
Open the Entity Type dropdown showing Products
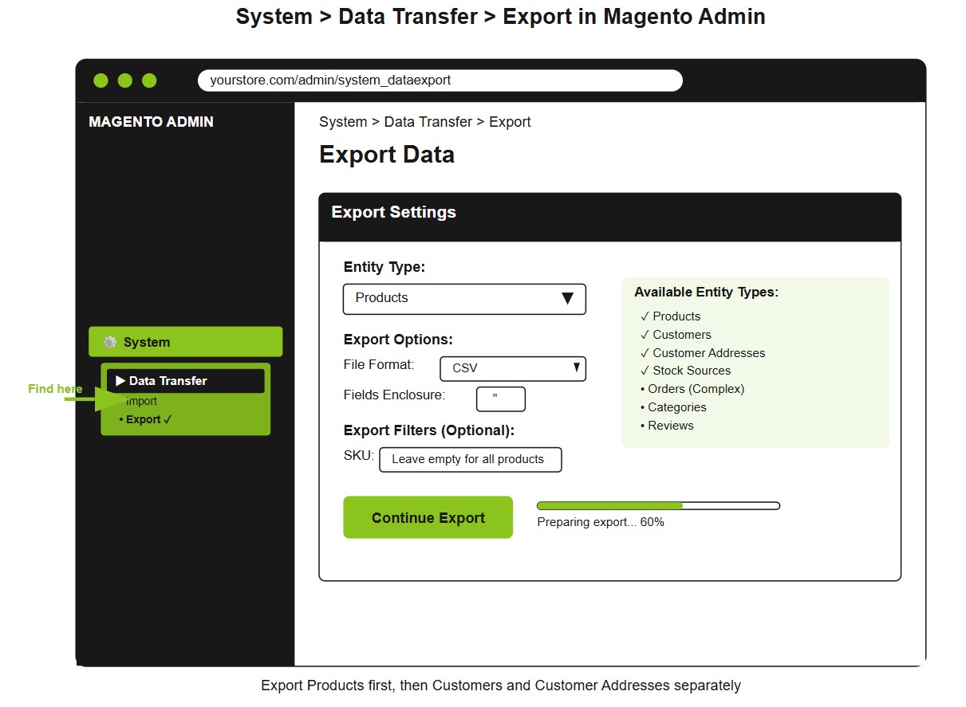click(464, 299)
